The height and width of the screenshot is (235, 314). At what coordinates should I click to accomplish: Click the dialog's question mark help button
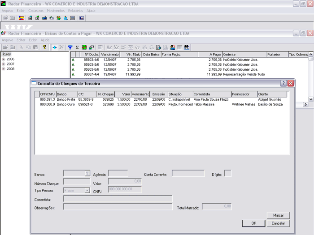(283, 83)
